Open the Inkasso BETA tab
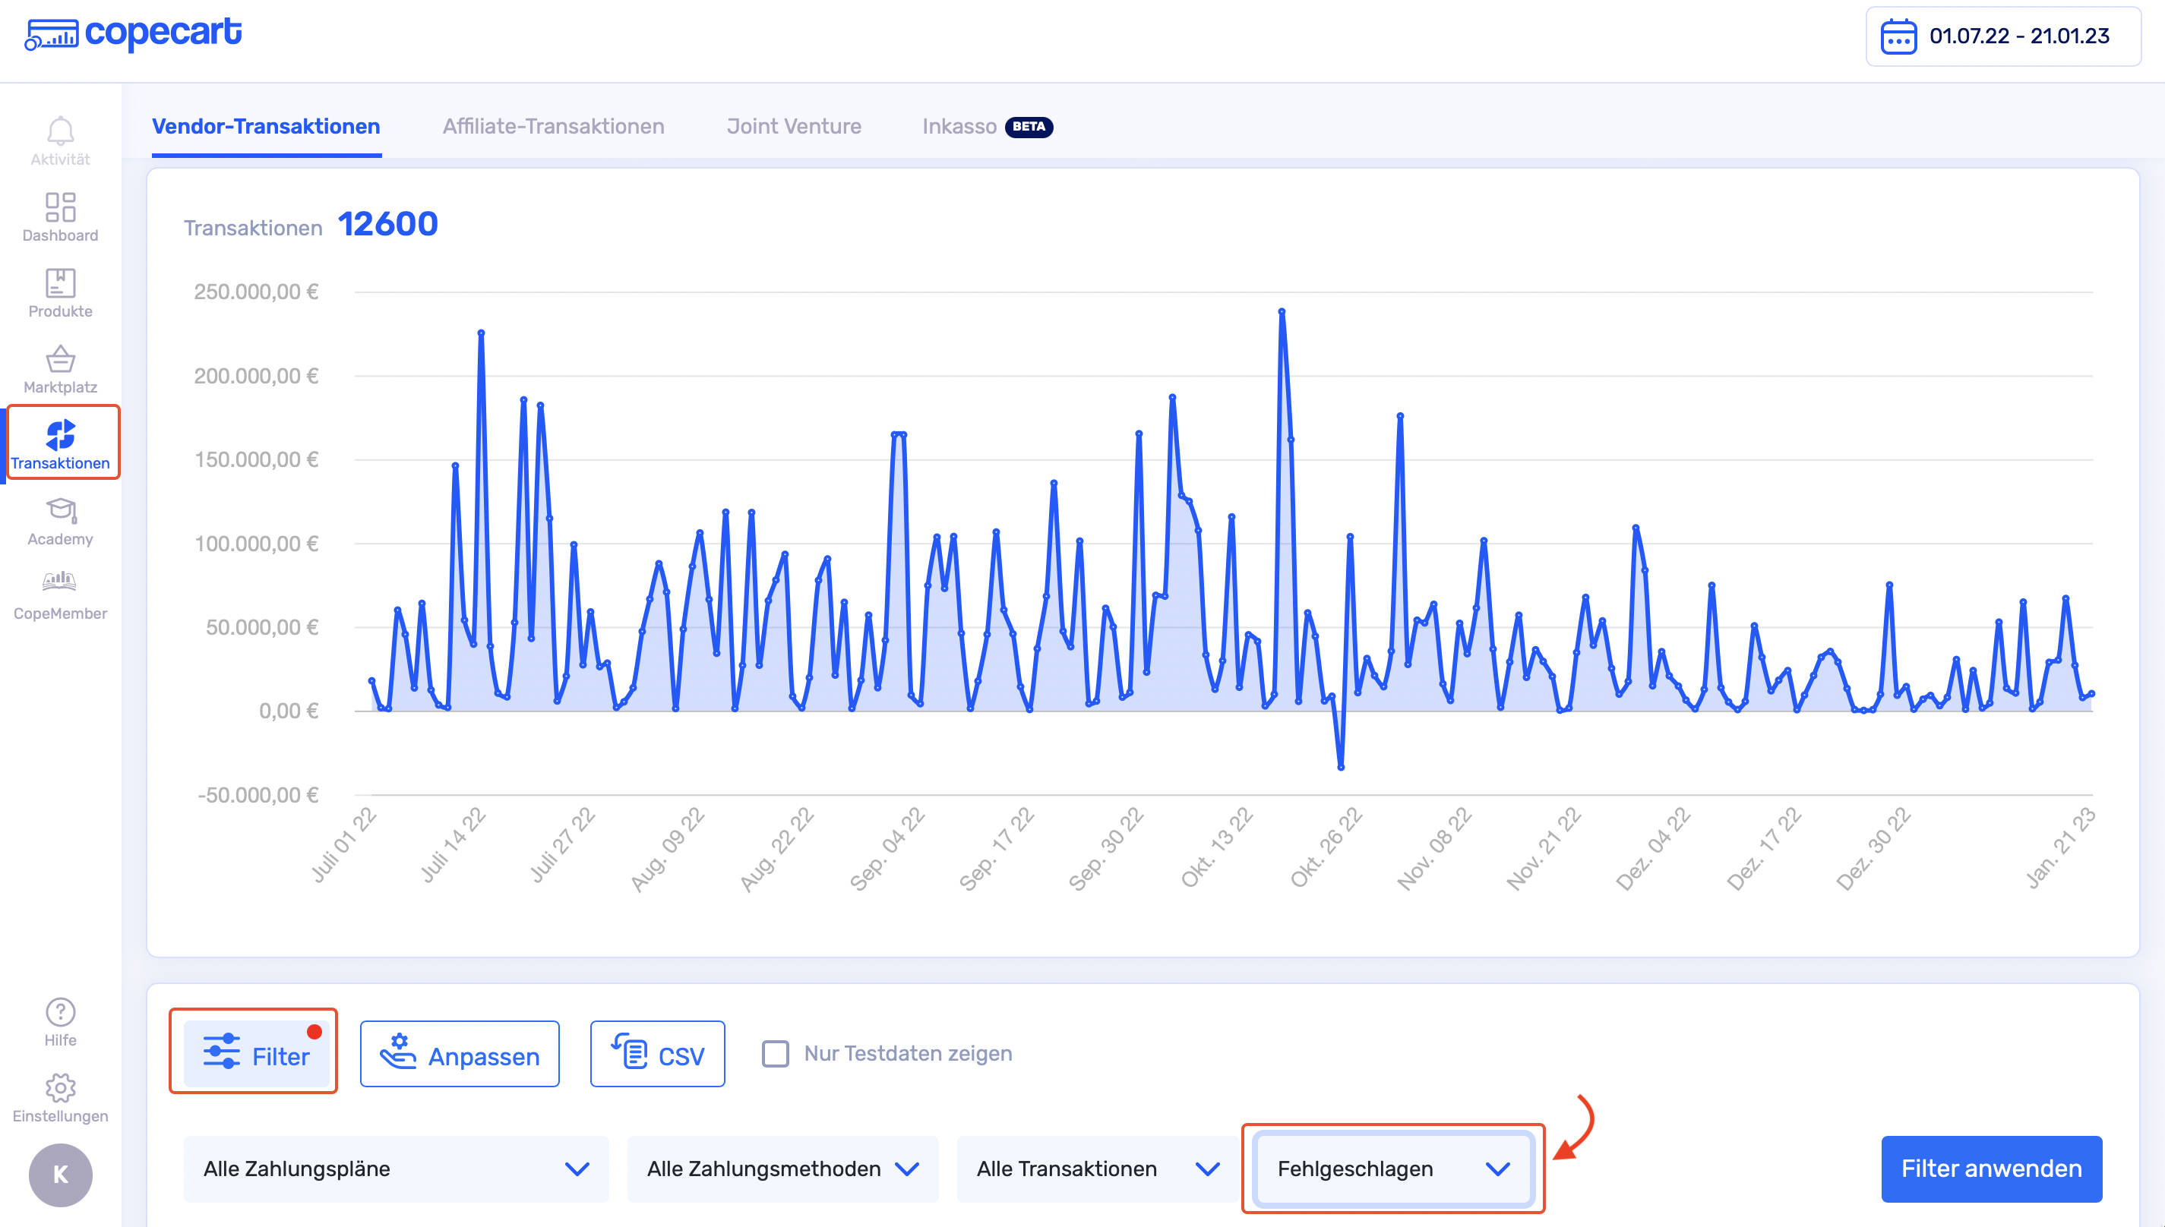2165x1227 pixels. (985, 126)
